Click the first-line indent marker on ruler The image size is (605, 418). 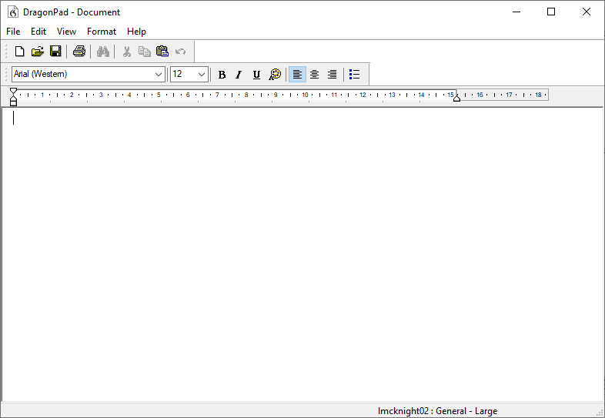[x=14, y=91]
